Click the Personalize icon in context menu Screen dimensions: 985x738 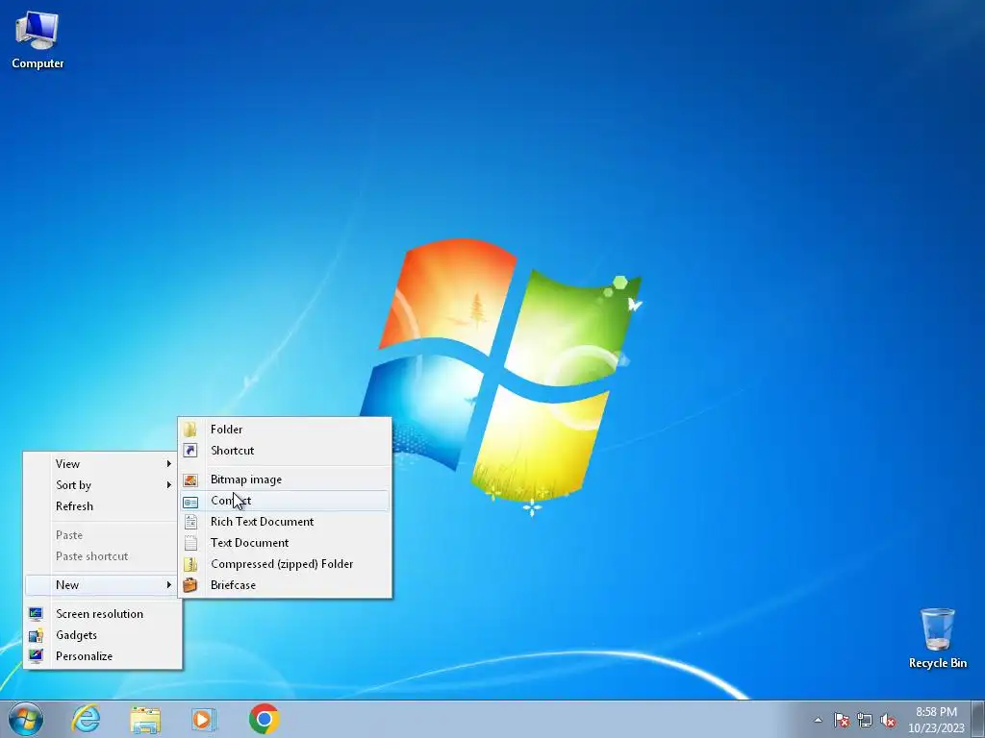[x=36, y=656]
